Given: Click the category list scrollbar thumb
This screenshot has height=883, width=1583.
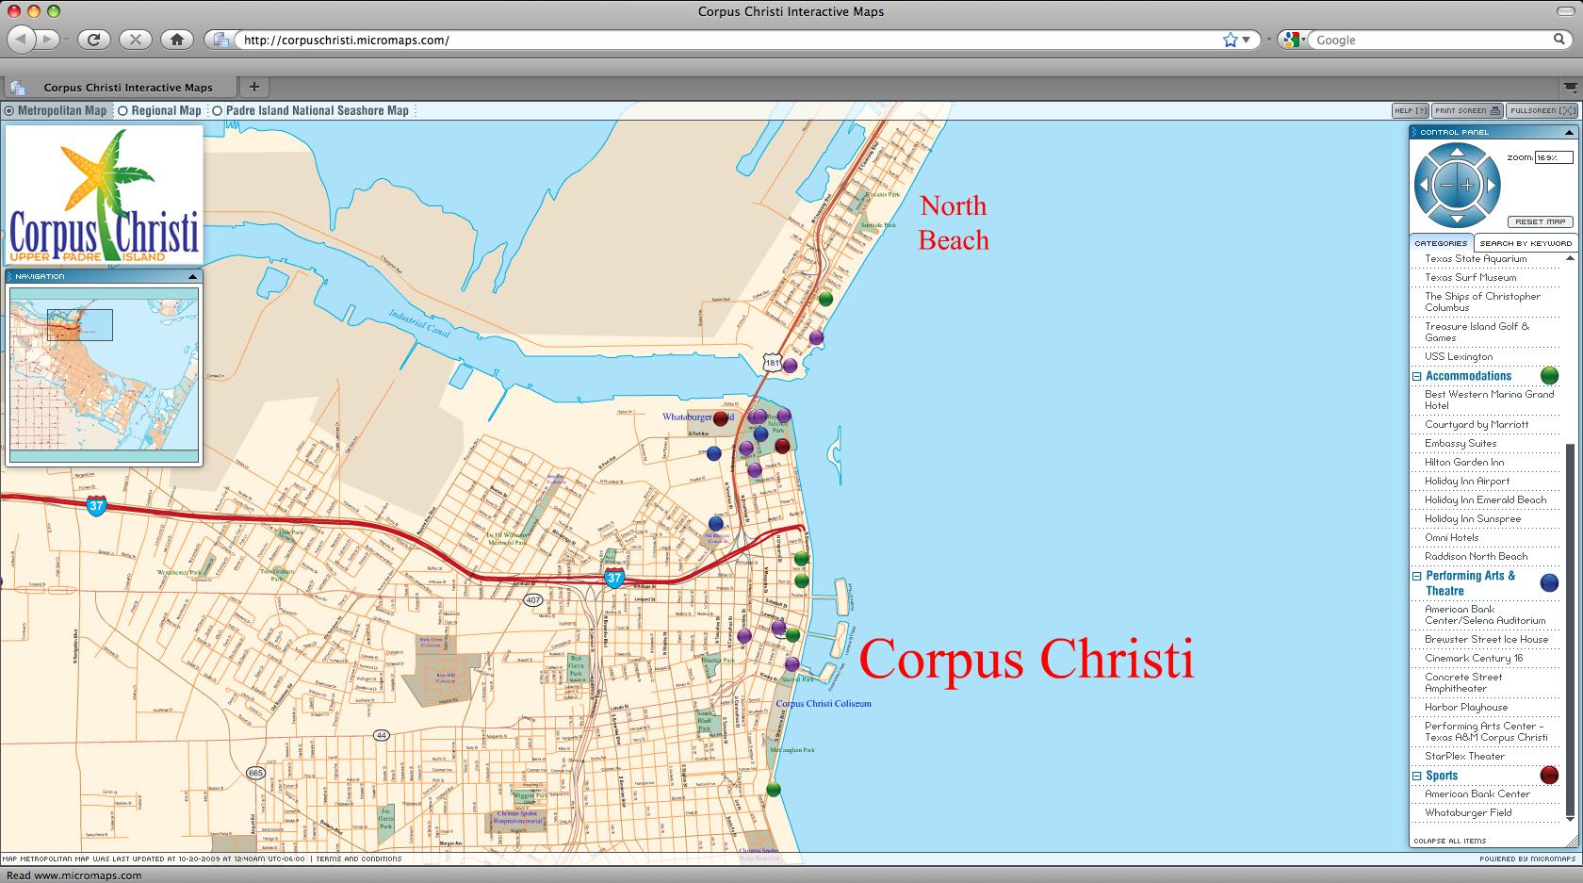Looking at the screenshot, I should (x=1569, y=631).
